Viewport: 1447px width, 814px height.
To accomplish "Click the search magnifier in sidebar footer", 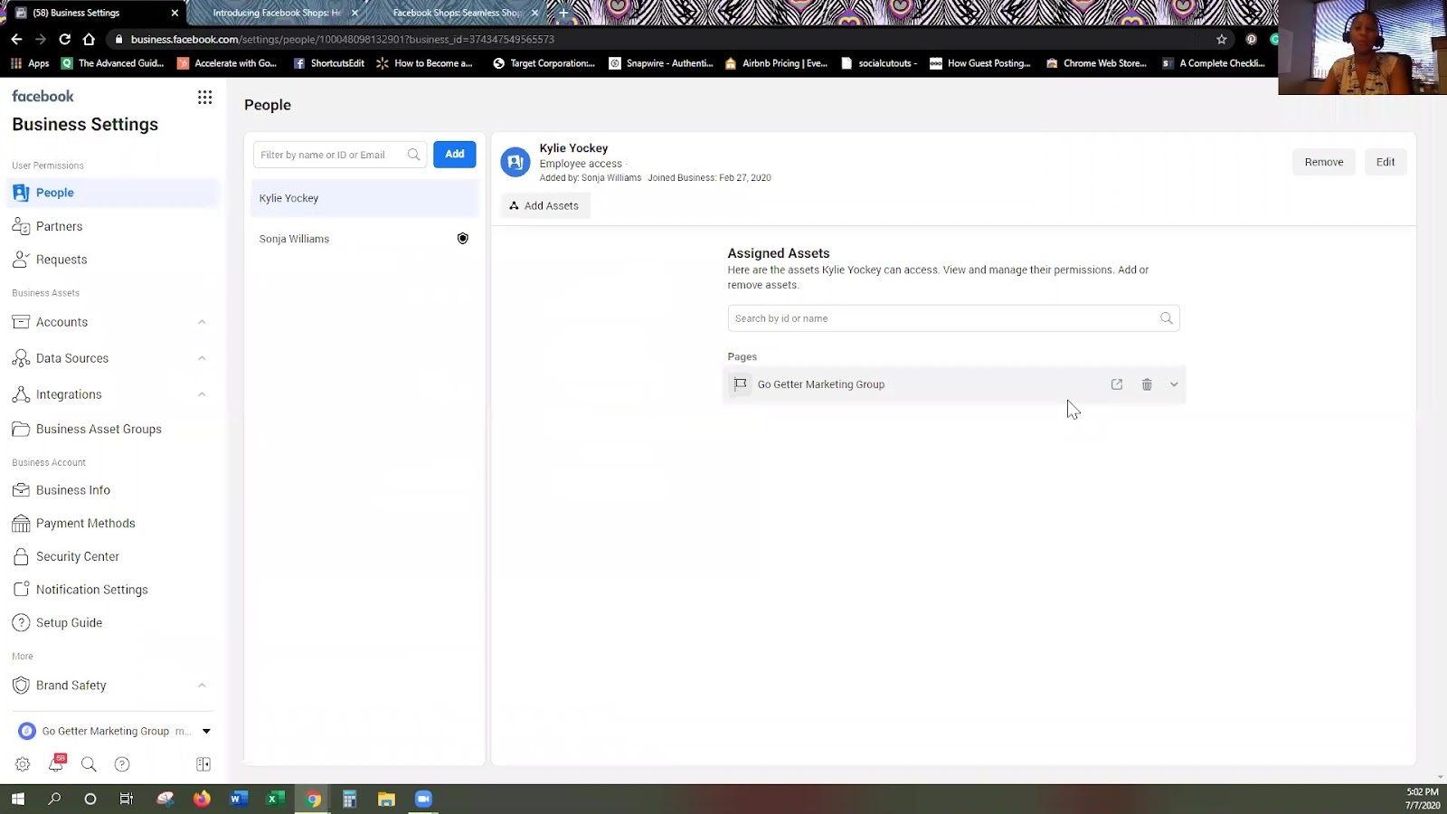I will (89, 764).
